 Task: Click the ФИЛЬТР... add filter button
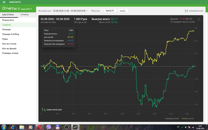click(x=109, y=11)
